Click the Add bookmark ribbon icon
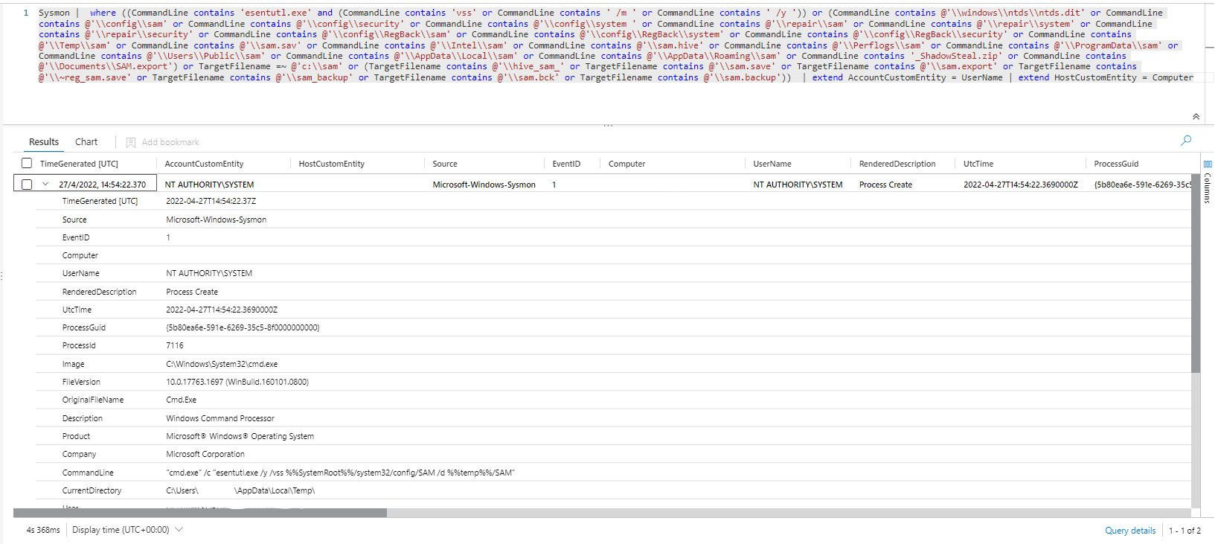The width and height of the screenshot is (1218, 544). tap(131, 142)
